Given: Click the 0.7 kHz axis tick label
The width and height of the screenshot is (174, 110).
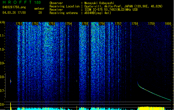Looking at the screenshot, I should (2, 91).
